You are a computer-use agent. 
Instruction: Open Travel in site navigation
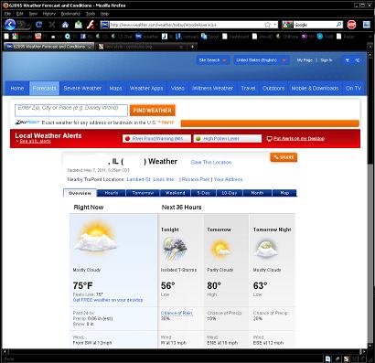click(248, 89)
